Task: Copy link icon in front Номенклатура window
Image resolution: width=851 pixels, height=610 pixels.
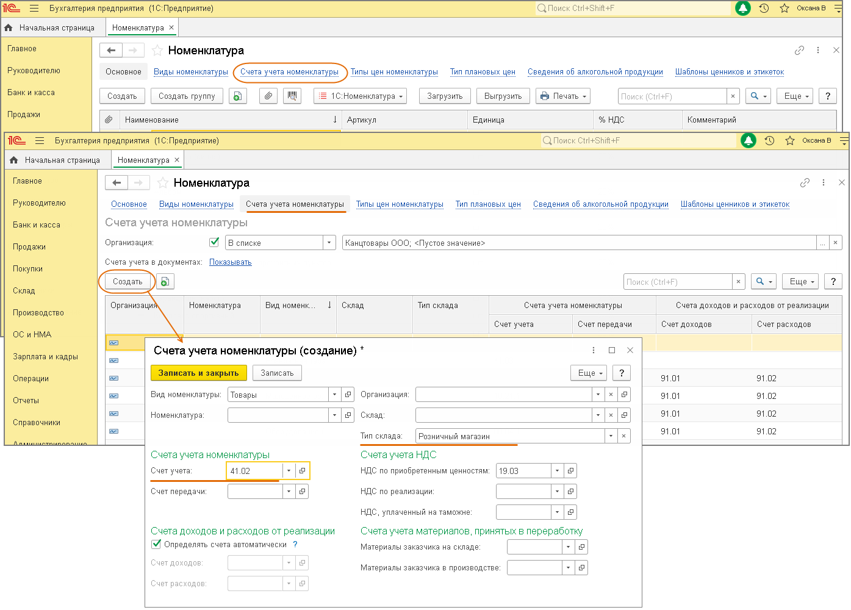Action: [805, 182]
